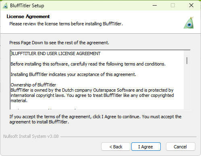Click the scrollbar track below the thumb

(x=187, y=86)
